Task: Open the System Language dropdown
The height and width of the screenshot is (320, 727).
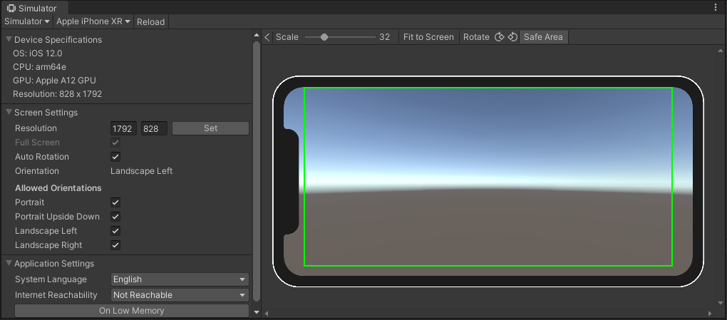Action: (180, 279)
